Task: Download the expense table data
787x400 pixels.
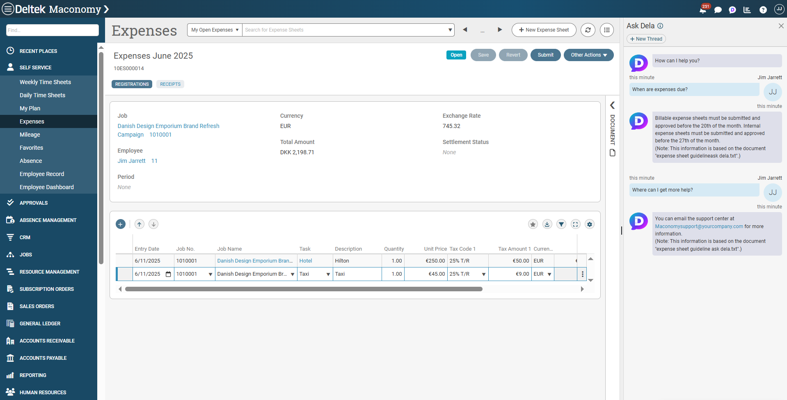Action: [547, 224]
